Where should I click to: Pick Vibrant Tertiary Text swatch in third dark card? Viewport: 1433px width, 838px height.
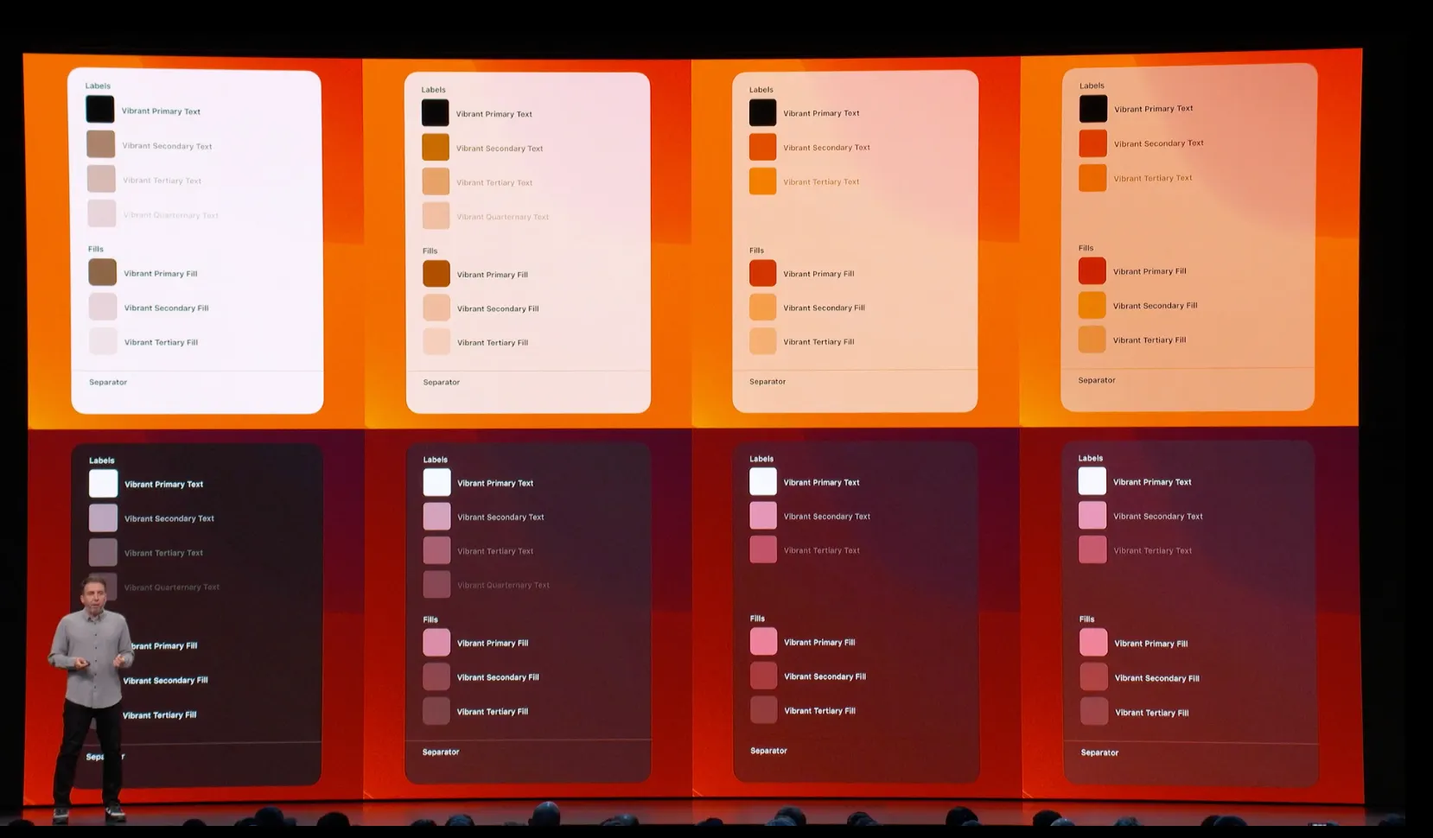[763, 549]
